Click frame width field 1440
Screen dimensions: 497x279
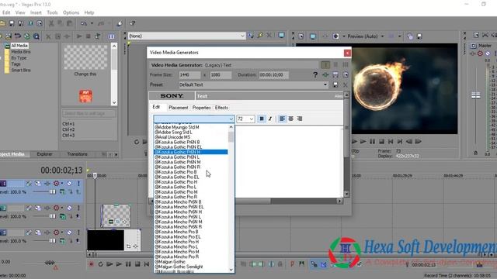189,75
